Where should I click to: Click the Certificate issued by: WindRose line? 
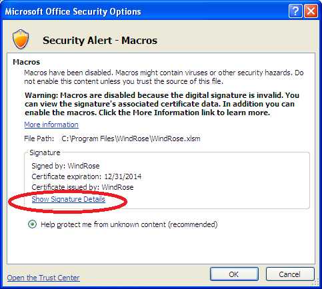pyautogui.click(x=83, y=187)
